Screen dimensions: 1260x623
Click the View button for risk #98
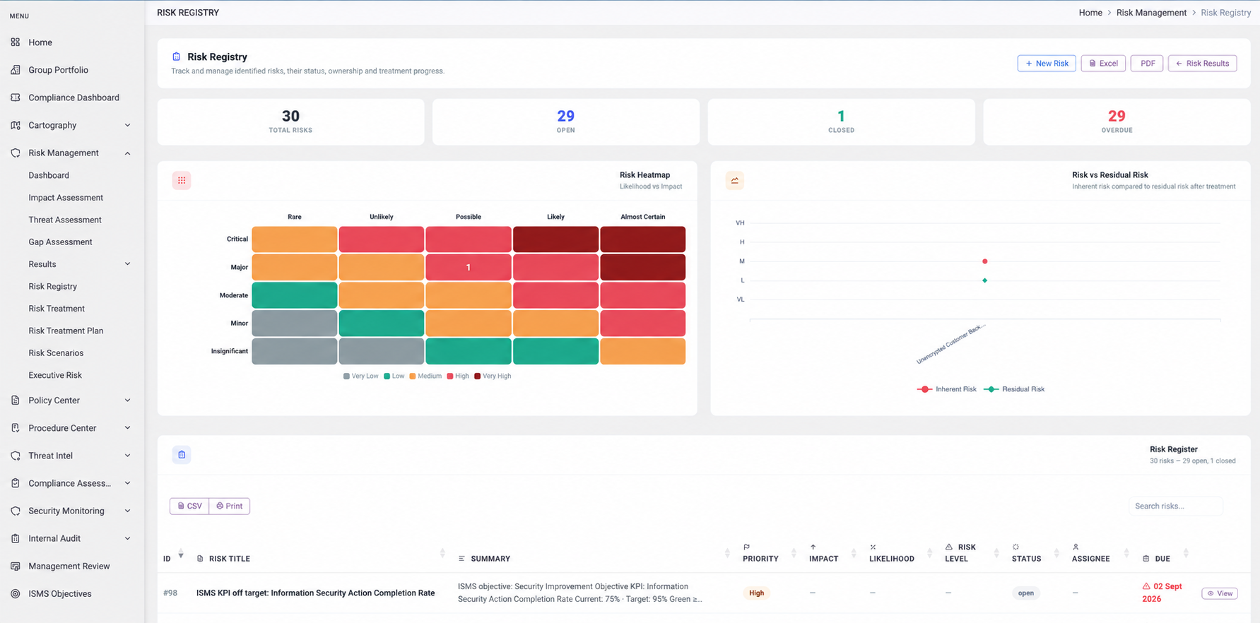1220,593
